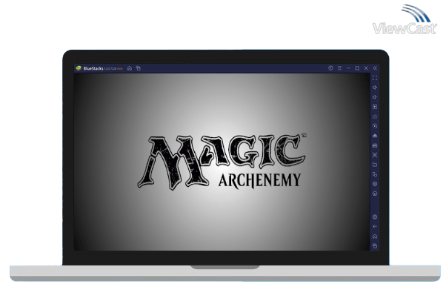Collapse the side toolbar with double chevron

tap(375, 68)
